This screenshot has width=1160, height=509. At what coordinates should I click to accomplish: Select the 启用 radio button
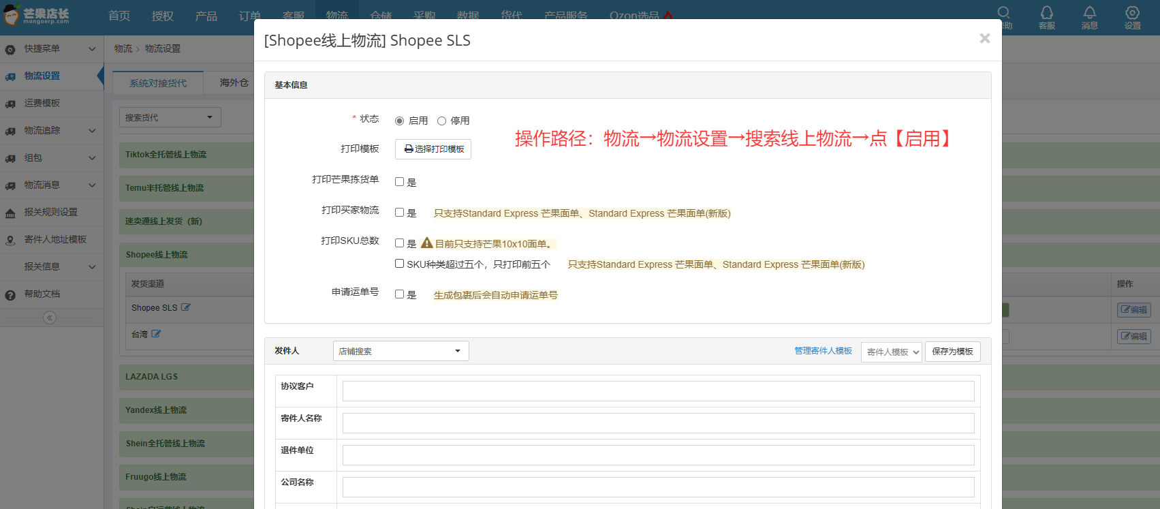point(399,121)
